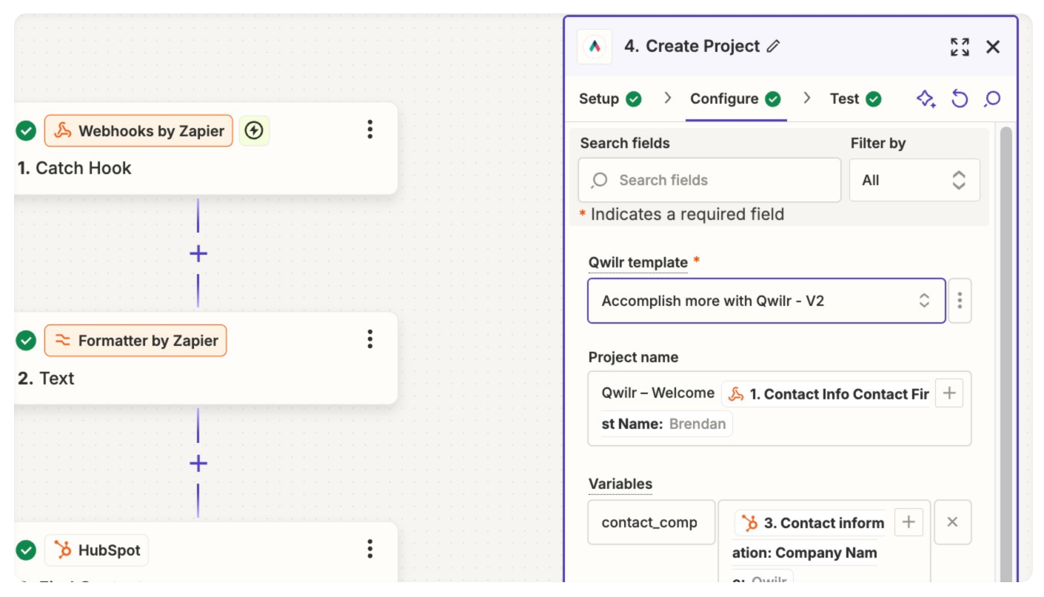
Task: Open the Filter by All dropdown
Action: click(914, 180)
